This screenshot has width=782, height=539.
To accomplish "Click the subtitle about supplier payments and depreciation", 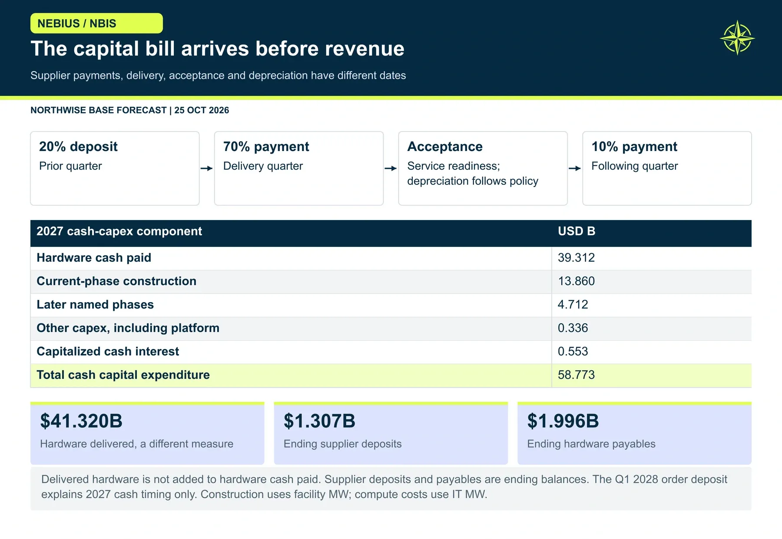I will coord(218,76).
